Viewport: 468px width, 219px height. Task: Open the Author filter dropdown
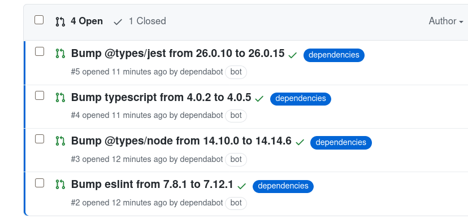point(446,21)
